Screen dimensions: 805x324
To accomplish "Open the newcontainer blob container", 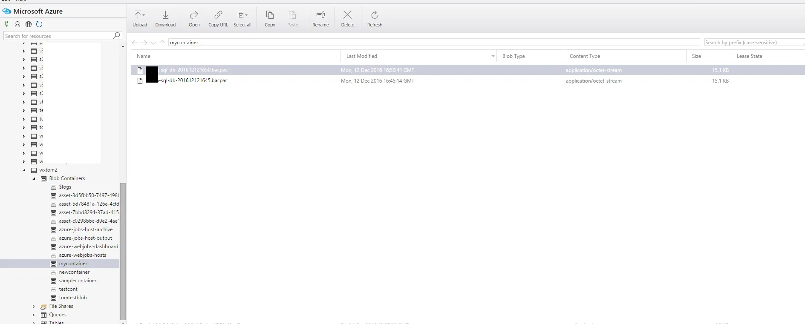I will point(74,272).
